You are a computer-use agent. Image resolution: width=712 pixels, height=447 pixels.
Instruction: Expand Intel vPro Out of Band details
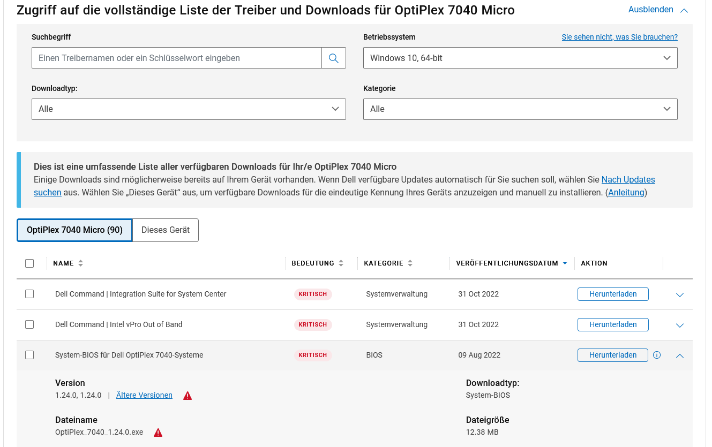pos(680,325)
